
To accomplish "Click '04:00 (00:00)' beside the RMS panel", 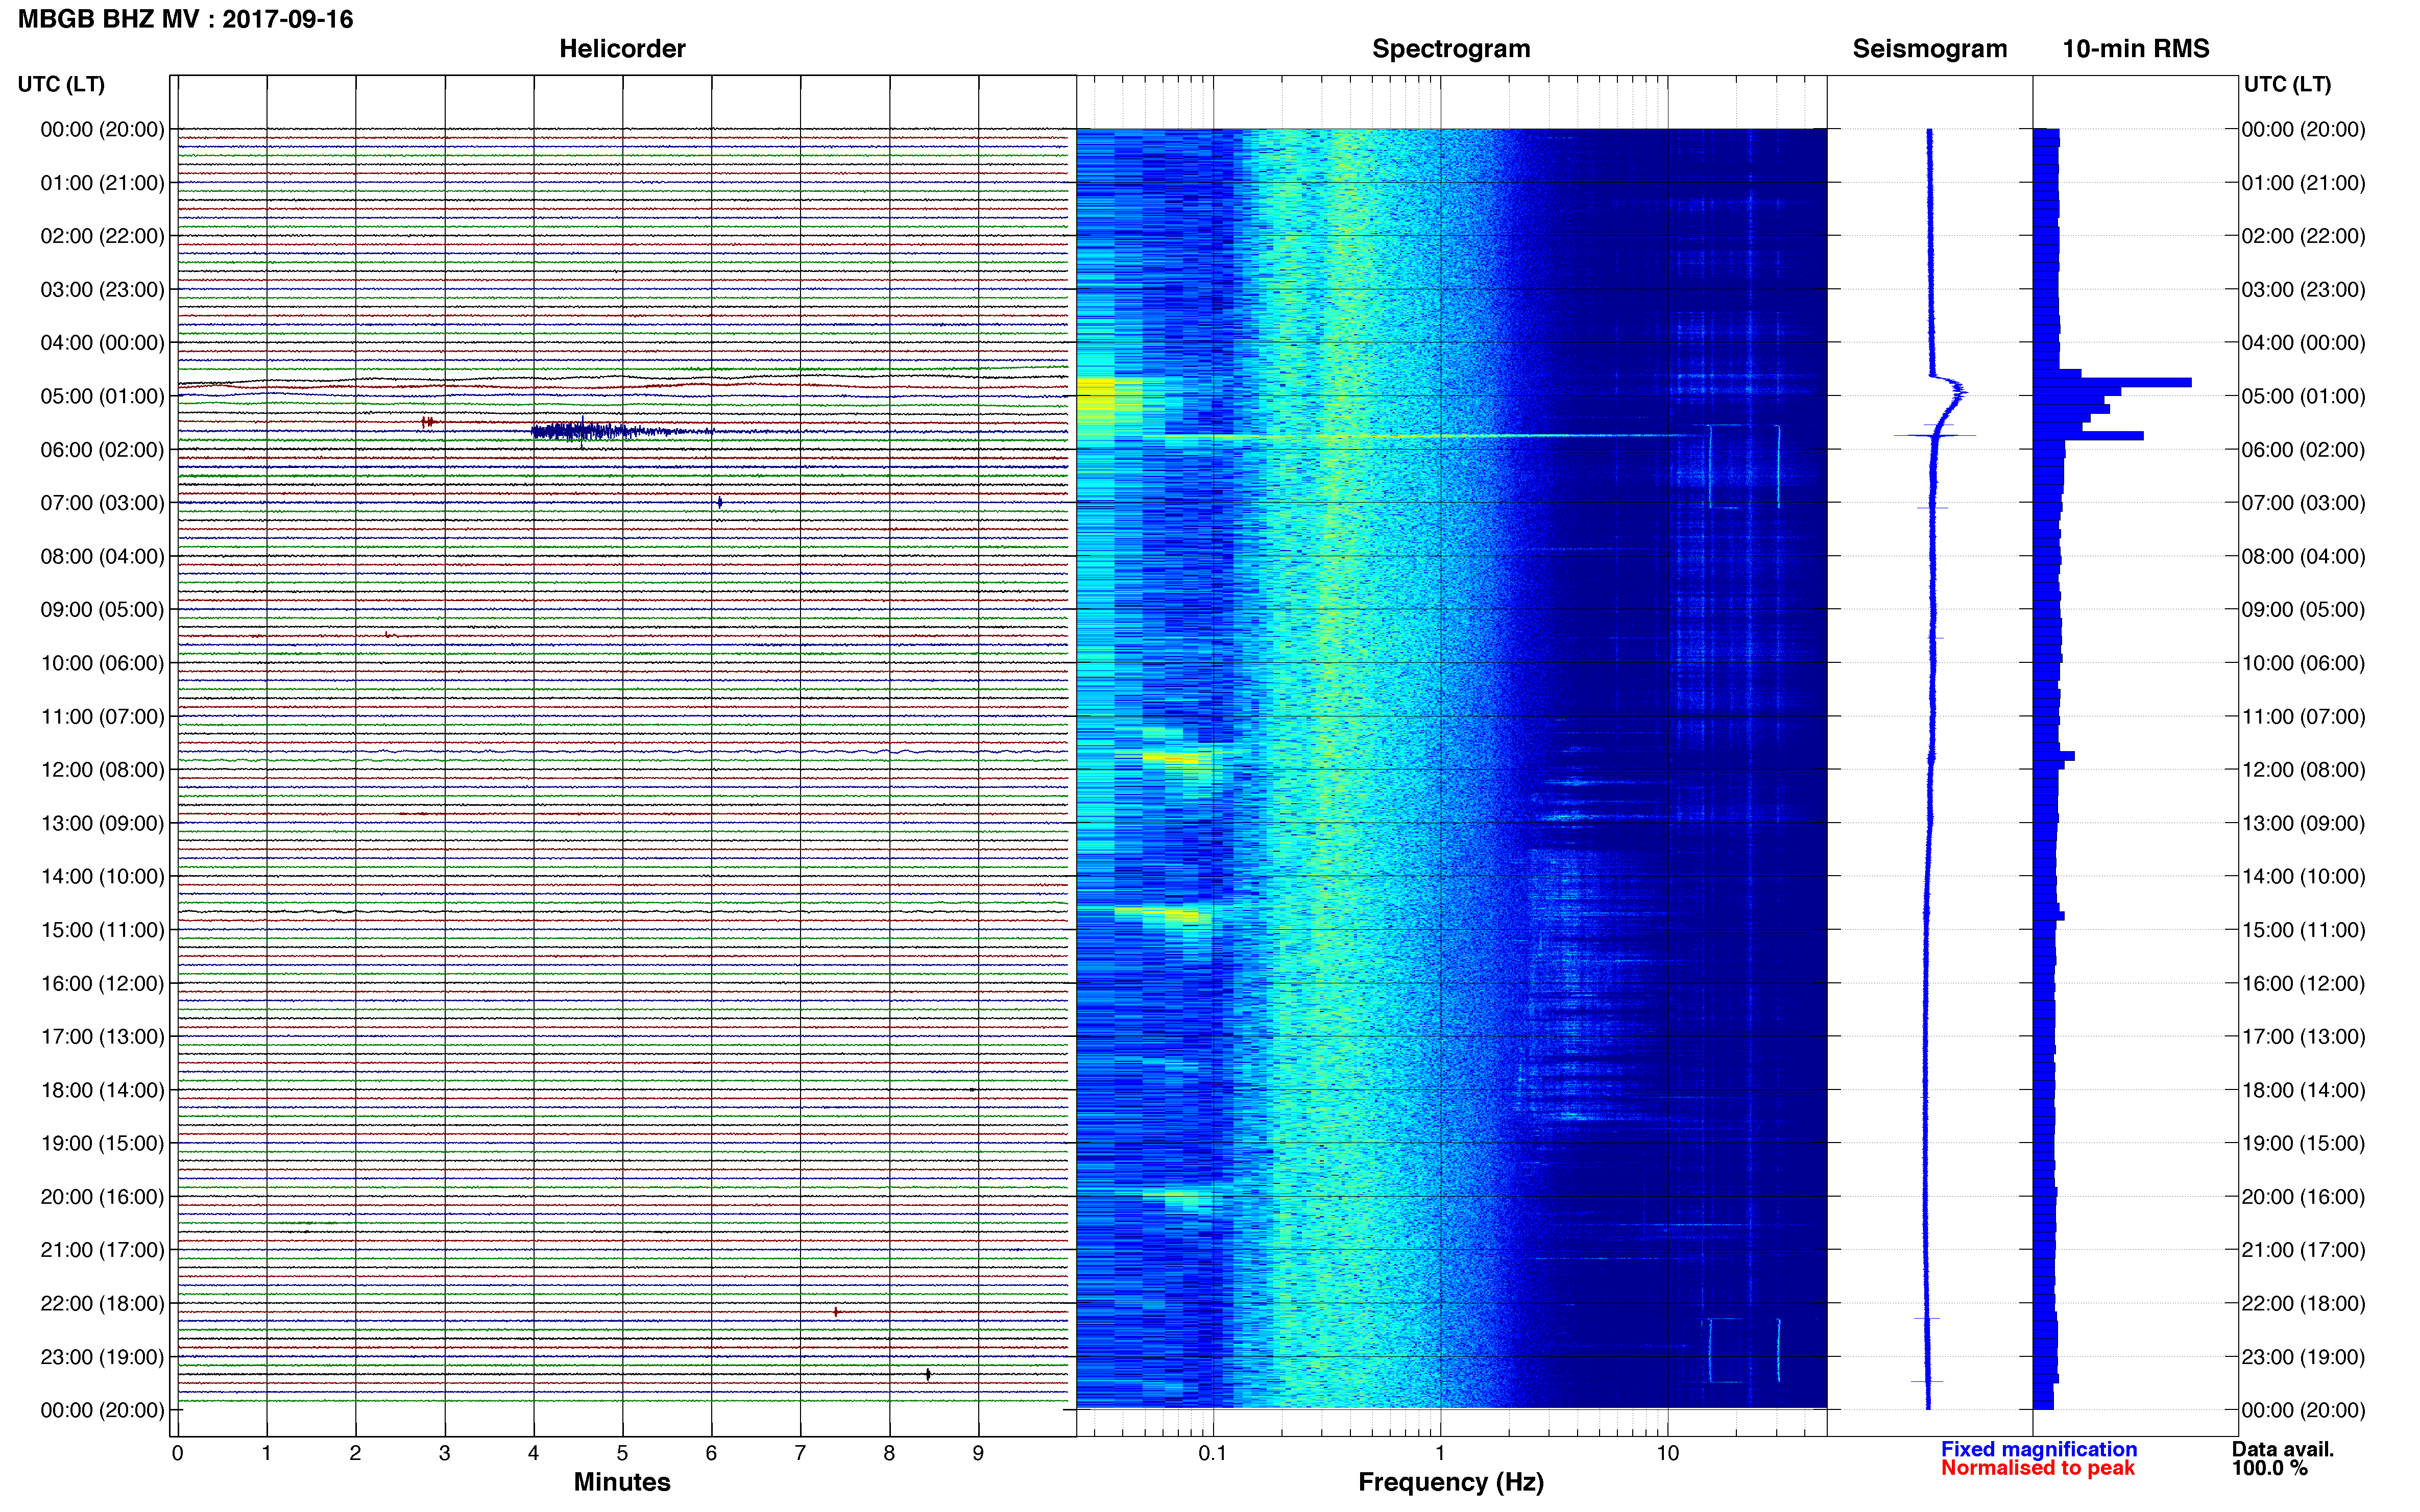I will click(x=2303, y=343).
